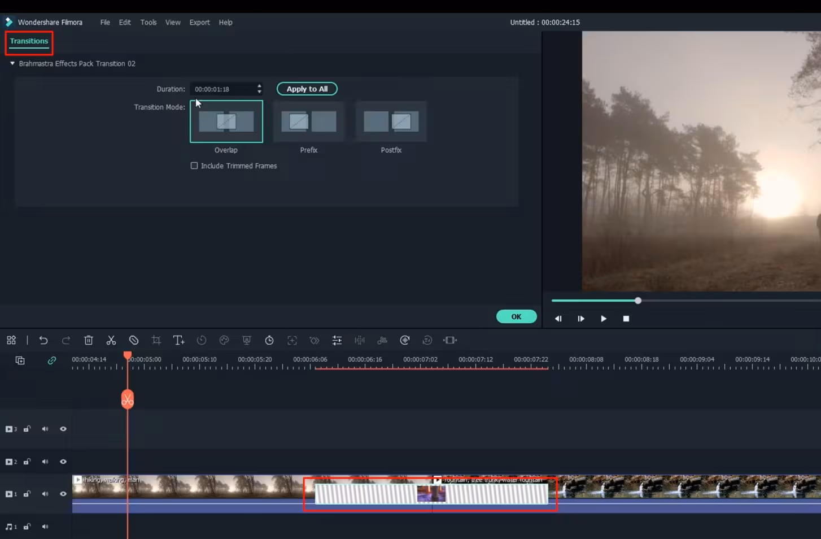821x539 pixels.
Task: Click the scissors split clip icon
Action: point(111,340)
